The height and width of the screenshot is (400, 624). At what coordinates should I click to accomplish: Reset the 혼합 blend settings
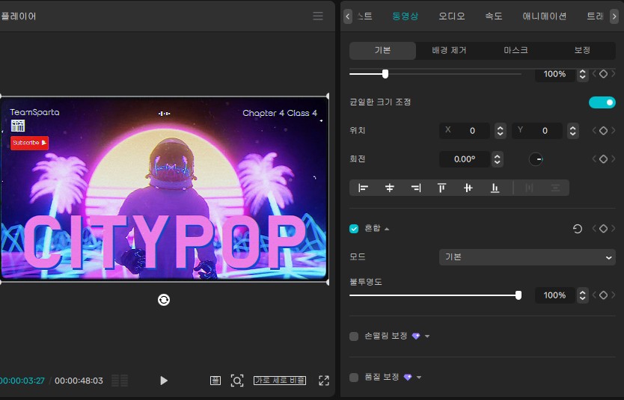(578, 229)
